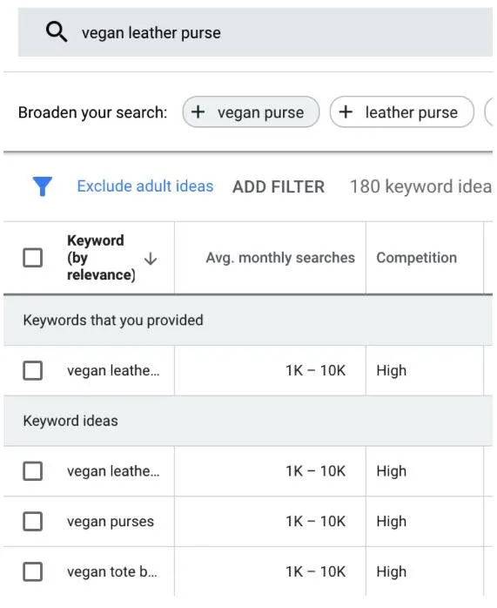Click the plus icon on vegan purse chip
Screen dimensions: 497x608
click(198, 112)
